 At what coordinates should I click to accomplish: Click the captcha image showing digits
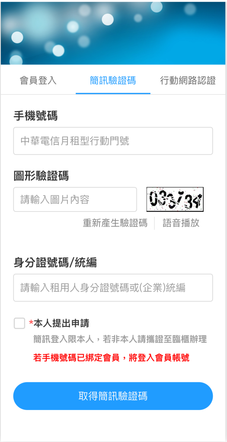175,199
